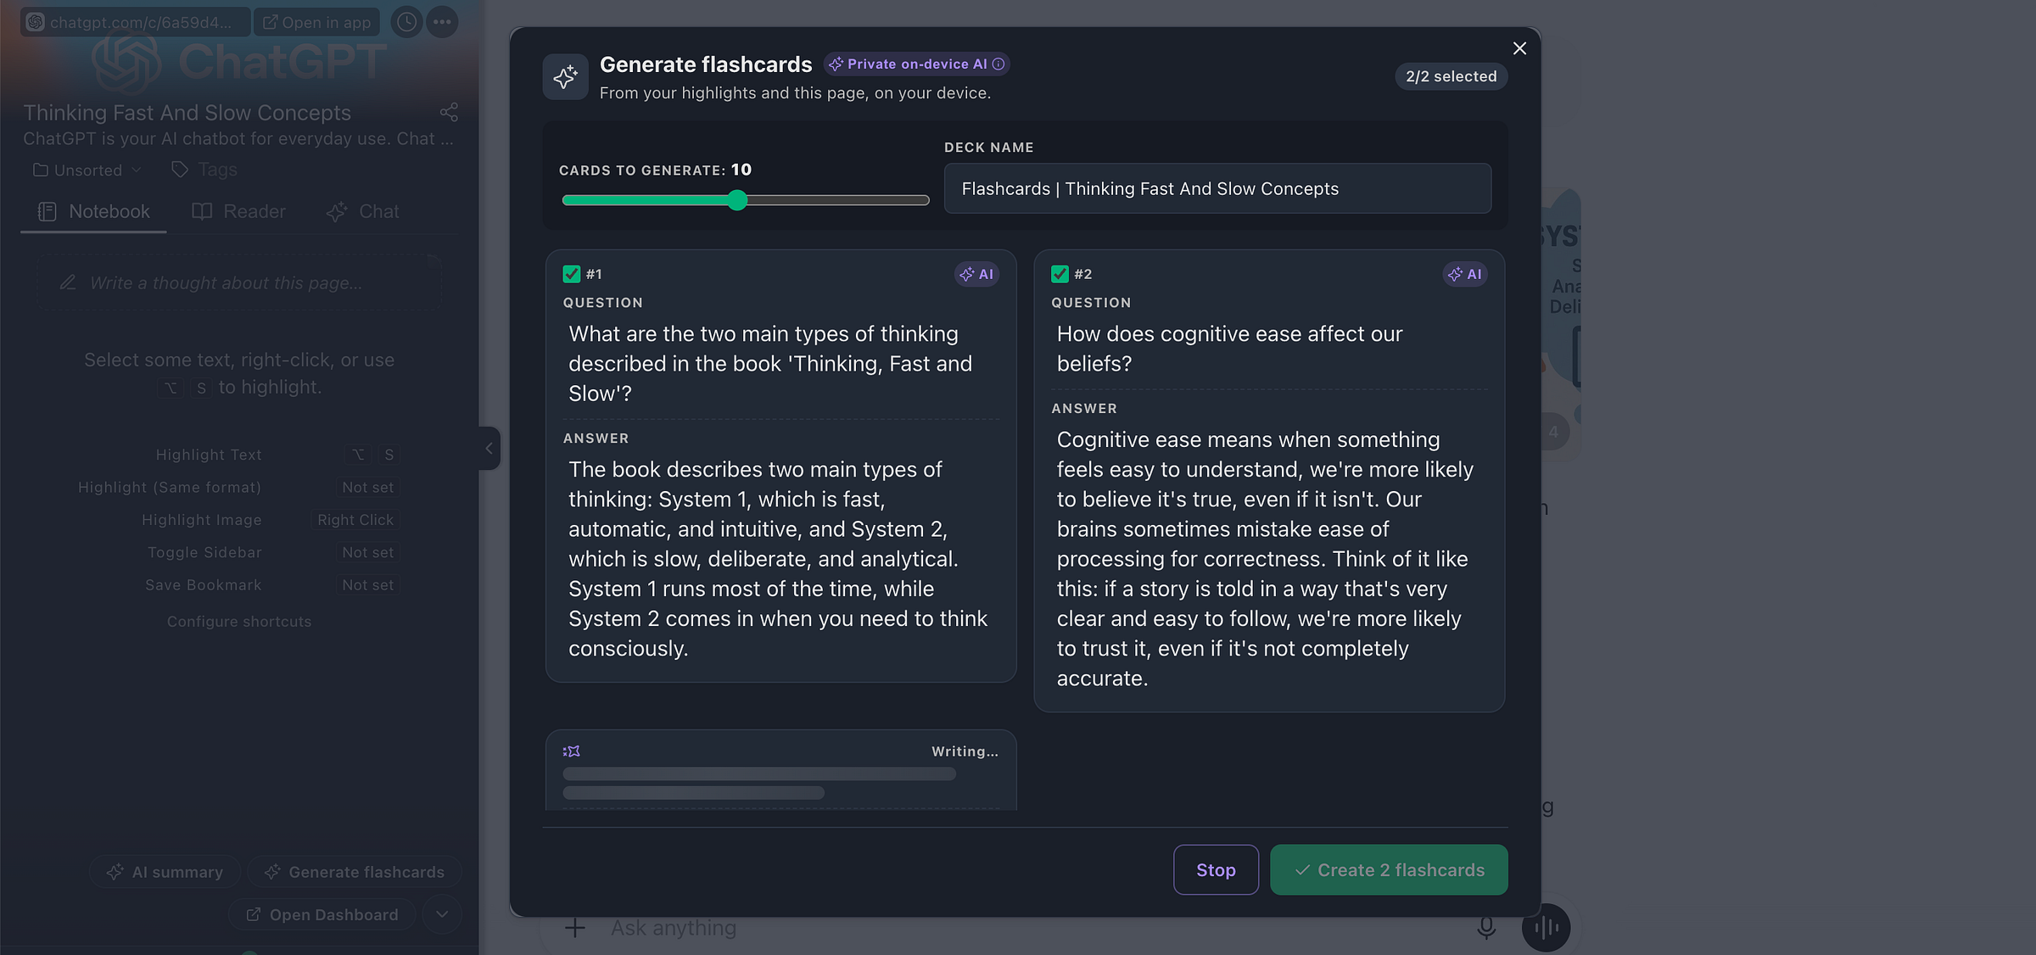Image resolution: width=2036 pixels, height=955 pixels.
Task: Click Configure shortcuts link
Action: [239, 622]
